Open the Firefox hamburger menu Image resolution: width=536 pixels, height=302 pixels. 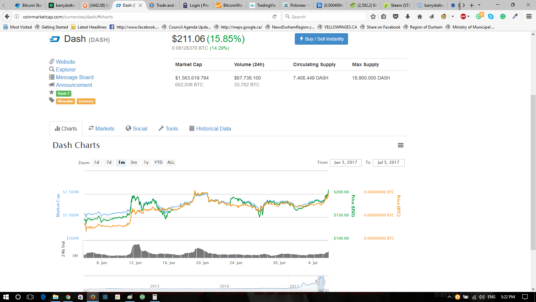coord(529,16)
